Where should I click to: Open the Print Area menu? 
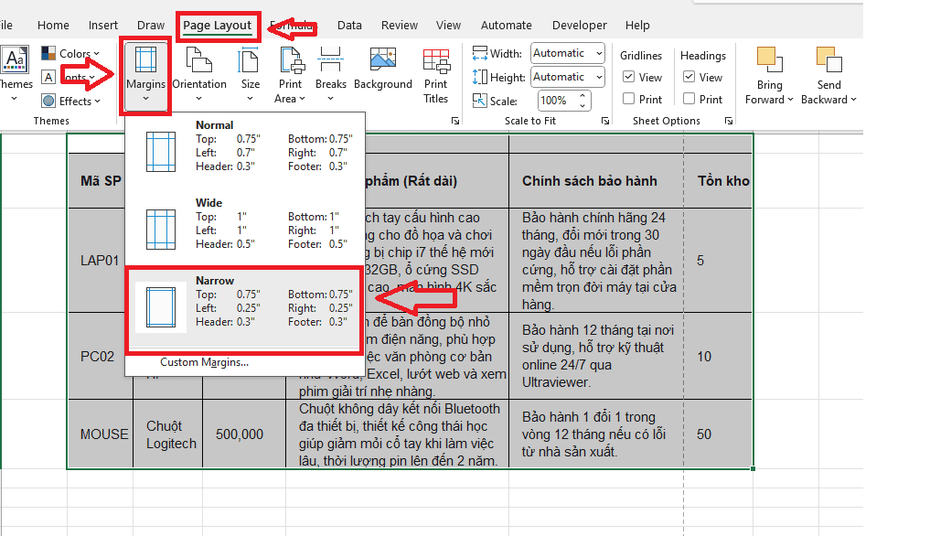click(290, 75)
